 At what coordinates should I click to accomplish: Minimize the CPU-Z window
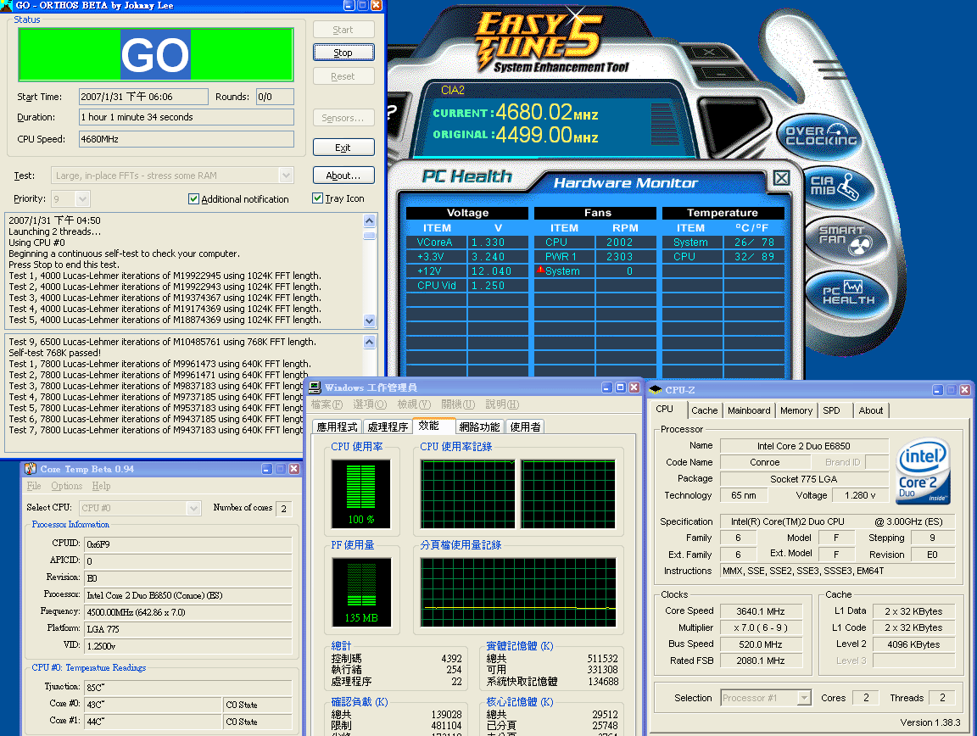coord(938,390)
